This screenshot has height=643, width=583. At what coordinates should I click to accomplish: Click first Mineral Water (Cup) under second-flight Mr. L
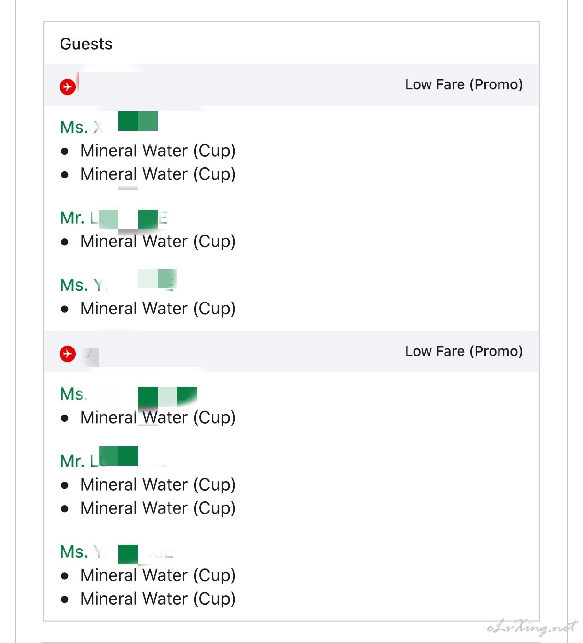coord(158,484)
